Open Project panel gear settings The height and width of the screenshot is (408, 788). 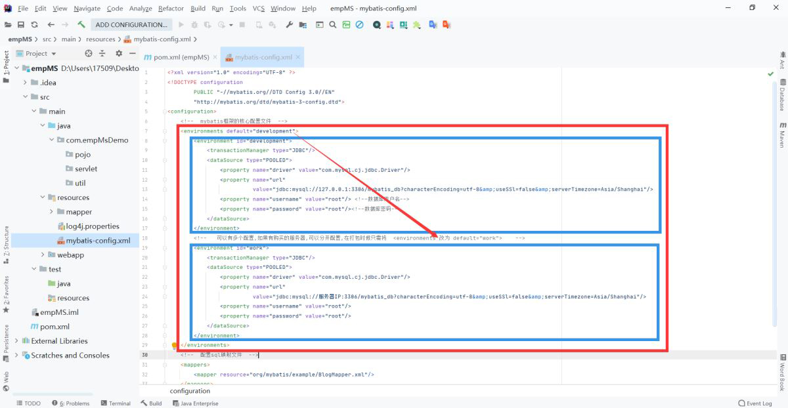click(119, 53)
